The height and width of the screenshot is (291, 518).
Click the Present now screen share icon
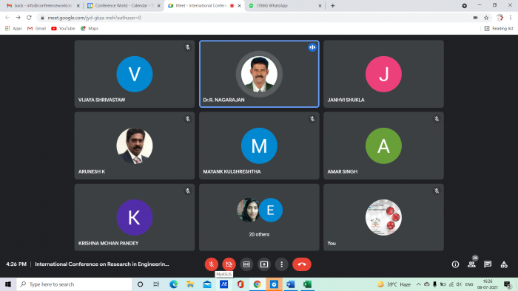pyautogui.click(x=264, y=264)
